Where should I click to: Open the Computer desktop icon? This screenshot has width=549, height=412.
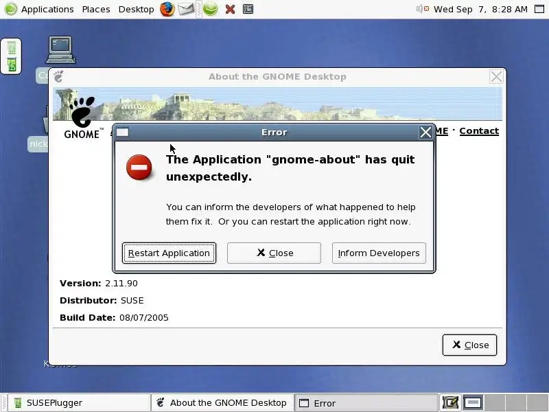pyautogui.click(x=60, y=49)
